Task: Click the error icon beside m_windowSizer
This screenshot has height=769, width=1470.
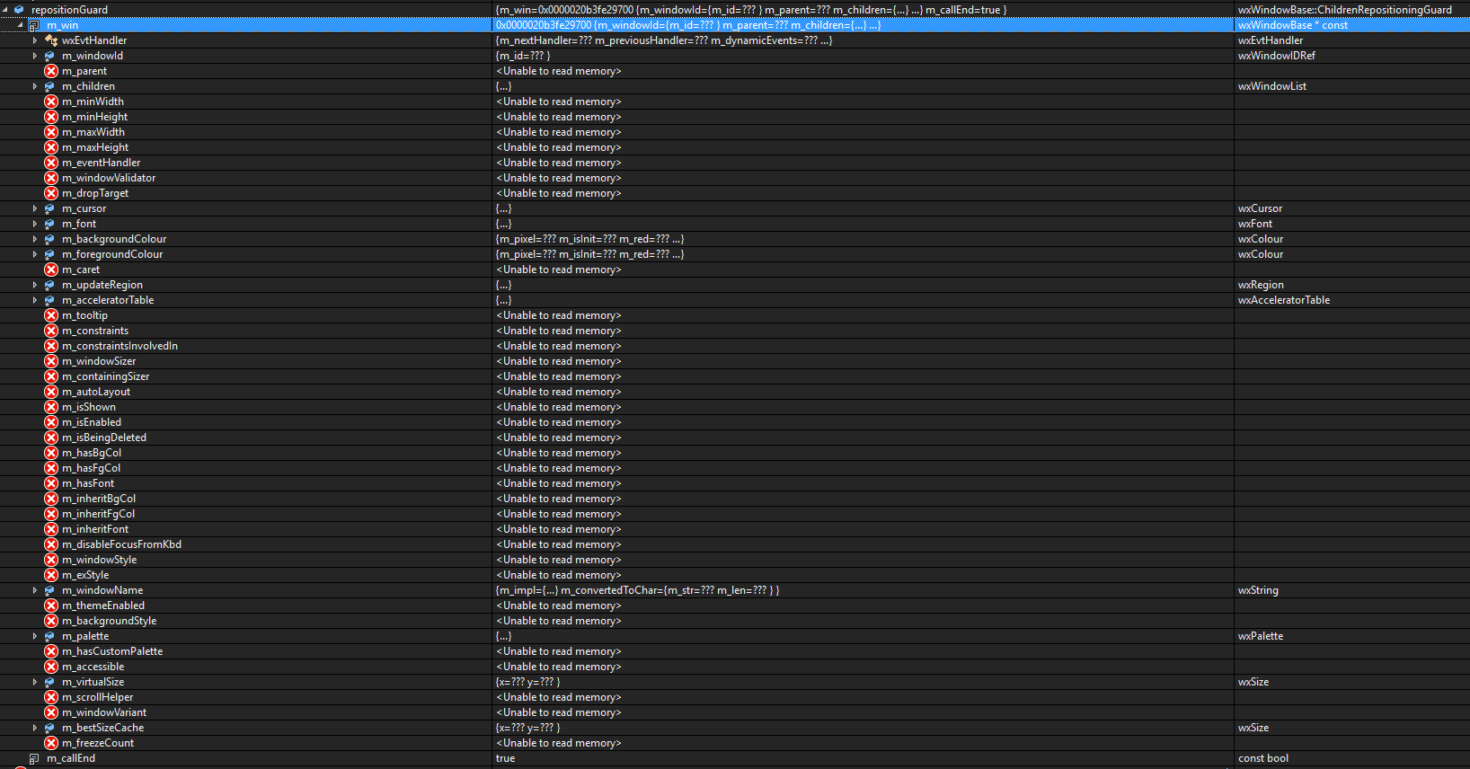Action: click(x=51, y=361)
